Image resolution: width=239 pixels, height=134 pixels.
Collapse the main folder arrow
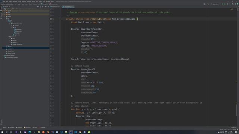[7, 20]
